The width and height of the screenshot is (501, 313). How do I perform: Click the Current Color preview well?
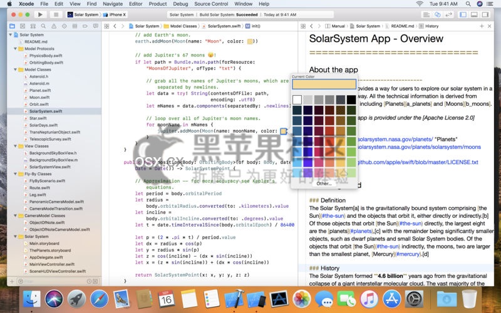point(324,85)
